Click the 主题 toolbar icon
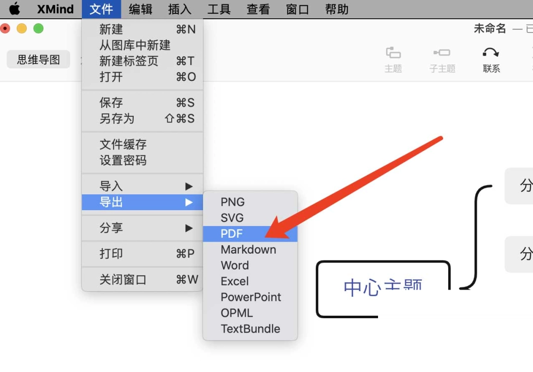 pyautogui.click(x=393, y=60)
